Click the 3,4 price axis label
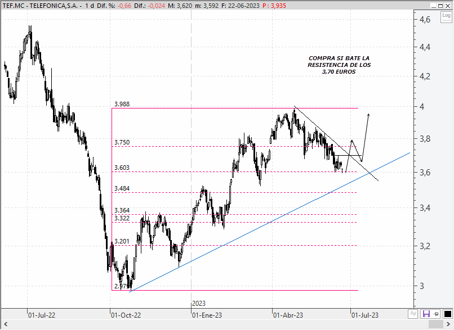The width and height of the screenshot is (454, 330). coord(425,208)
